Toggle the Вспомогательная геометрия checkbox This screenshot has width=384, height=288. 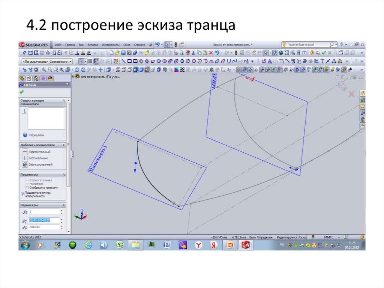[x=27, y=182]
